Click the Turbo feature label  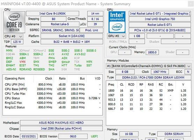tap(78, 65)
